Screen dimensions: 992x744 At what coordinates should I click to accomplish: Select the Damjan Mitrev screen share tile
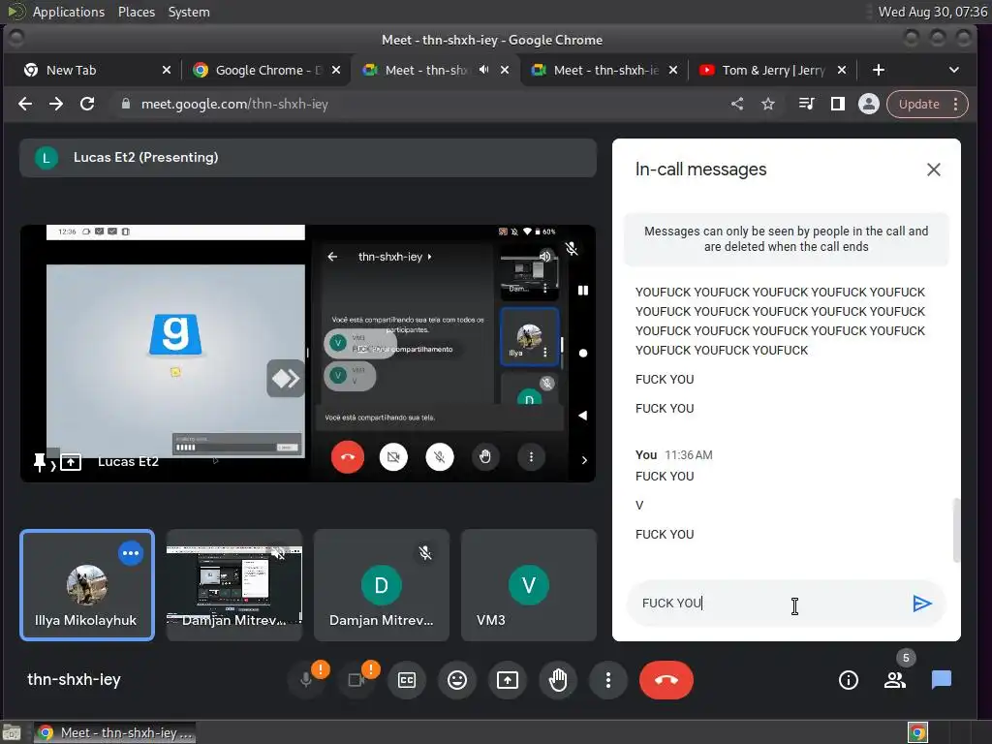tap(234, 585)
